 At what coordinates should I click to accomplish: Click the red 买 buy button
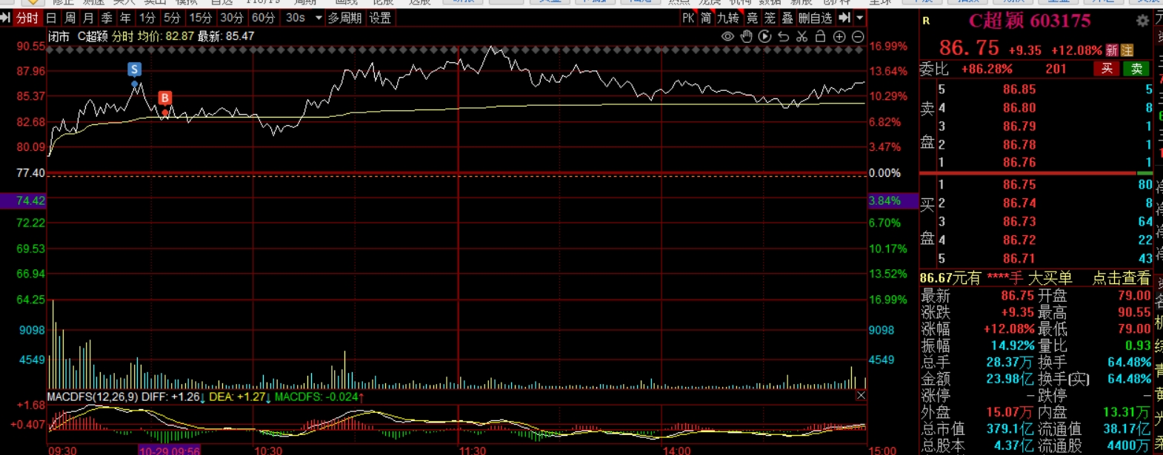tap(1107, 69)
